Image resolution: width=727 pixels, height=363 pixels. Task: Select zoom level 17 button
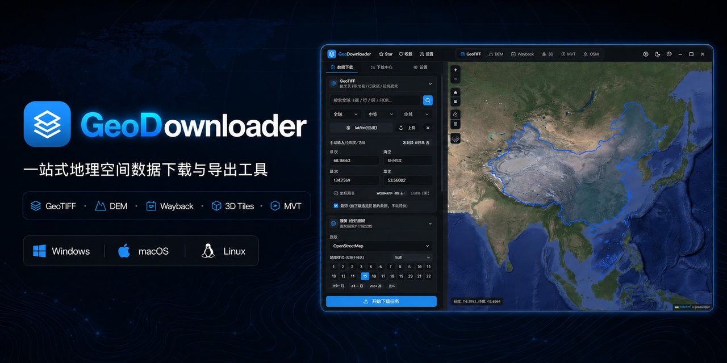pos(383,276)
